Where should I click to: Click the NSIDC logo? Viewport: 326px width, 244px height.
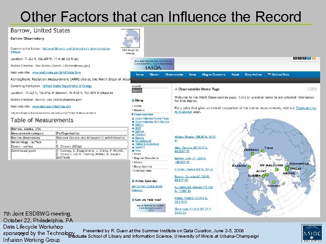pyautogui.click(x=312, y=233)
